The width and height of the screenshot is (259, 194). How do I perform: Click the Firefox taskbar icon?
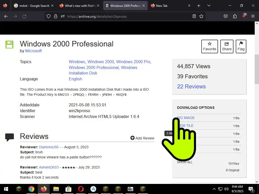coord(44,189)
